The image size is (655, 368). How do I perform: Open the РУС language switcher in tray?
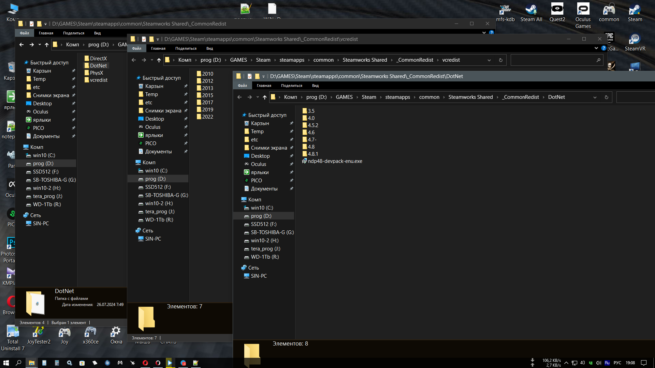(617, 363)
